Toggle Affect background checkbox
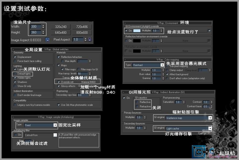Screen dimensions: 239x160 click(167, 74)
